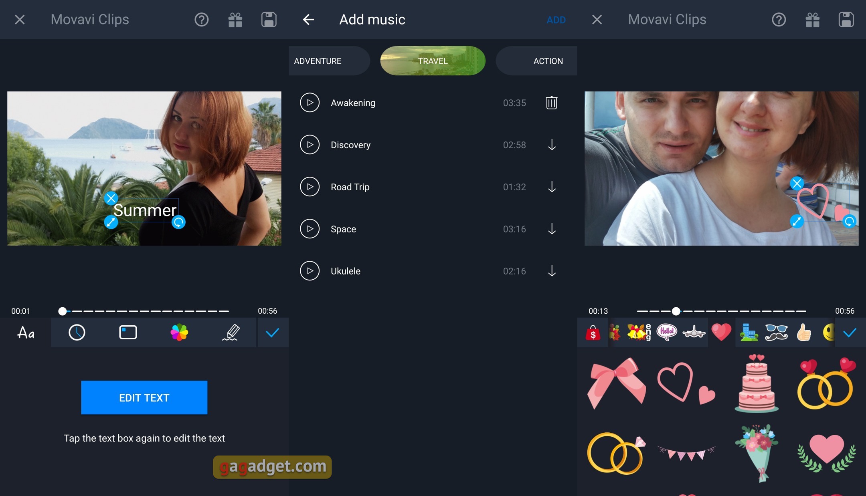Image resolution: width=866 pixels, height=496 pixels.
Task: Click EDIT TEXT button
Action: pos(144,397)
